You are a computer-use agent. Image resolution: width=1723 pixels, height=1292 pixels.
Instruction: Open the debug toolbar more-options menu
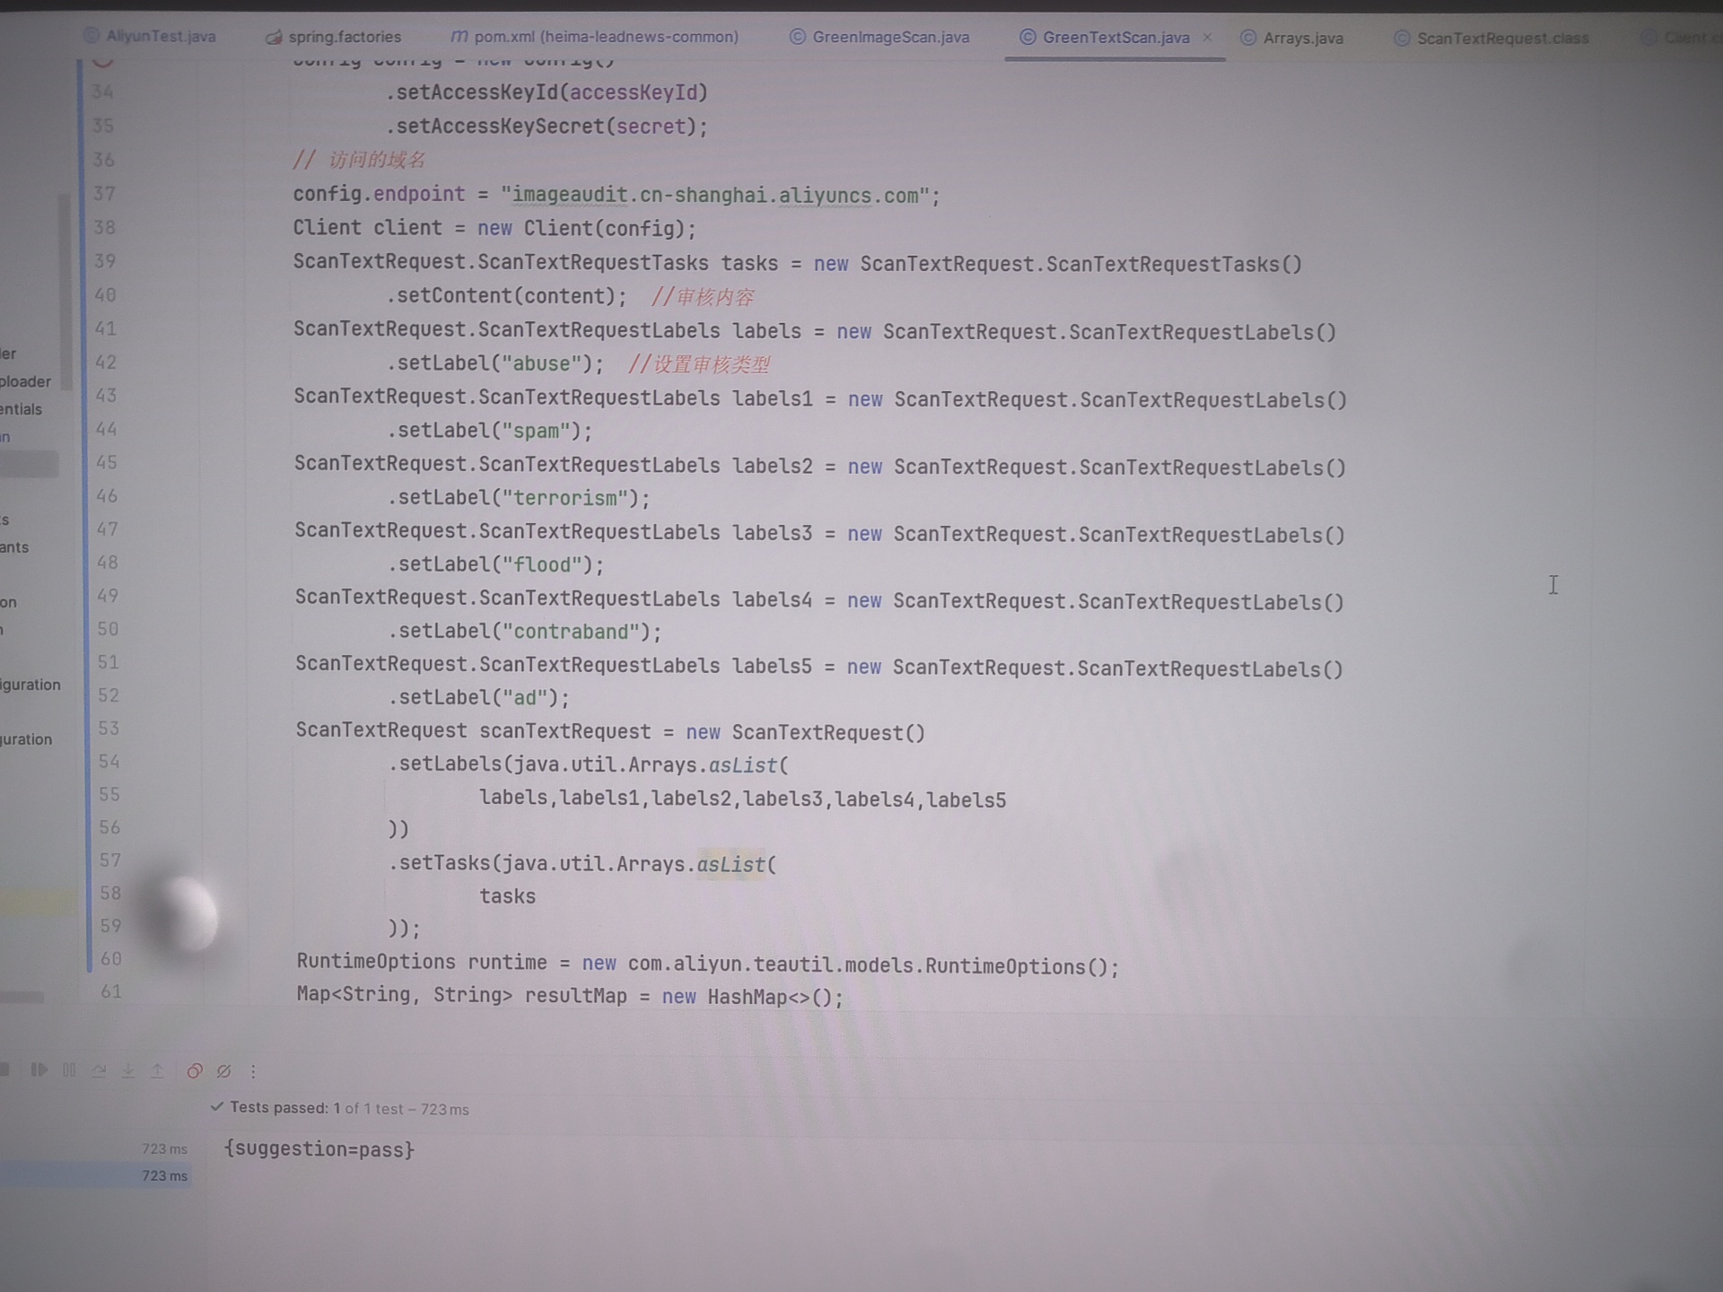(253, 1071)
